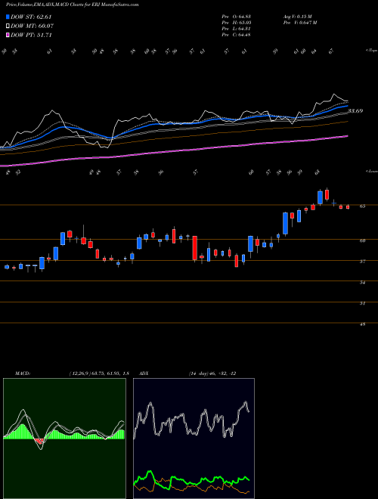
Task: Click the 48 price axis label
Action: coord(362,324)
